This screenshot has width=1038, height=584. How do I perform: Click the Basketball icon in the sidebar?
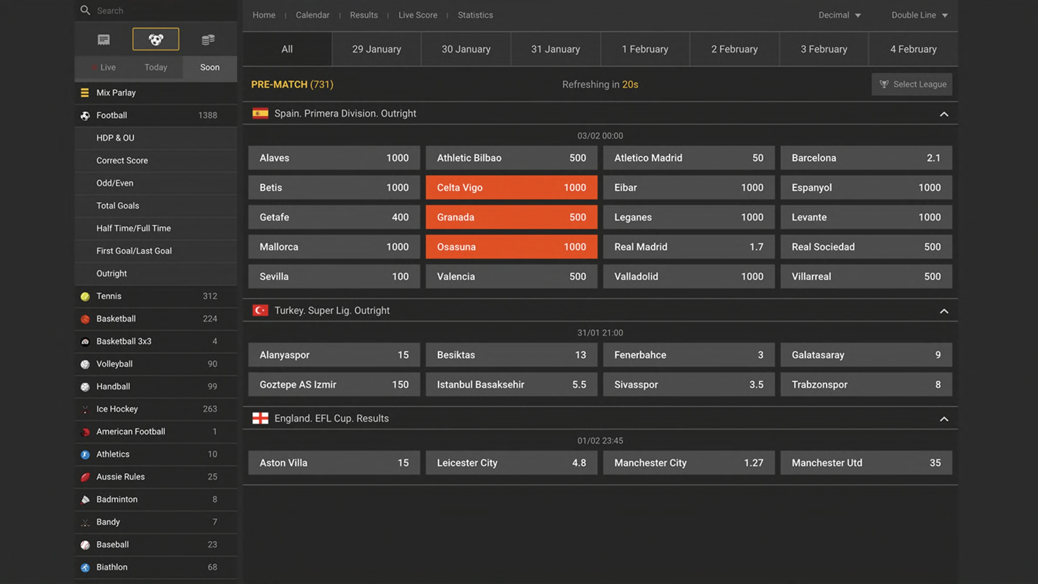pos(85,319)
